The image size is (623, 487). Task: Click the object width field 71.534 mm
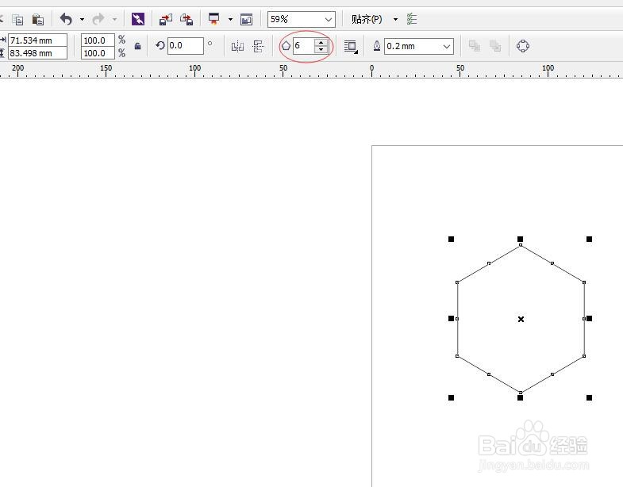click(x=38, y=40)
